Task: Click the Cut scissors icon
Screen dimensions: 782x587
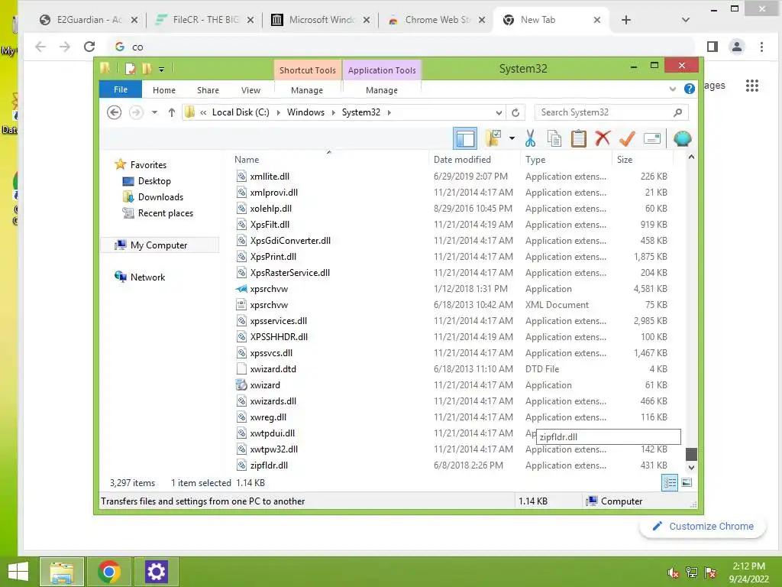Action: pos(530,139)
